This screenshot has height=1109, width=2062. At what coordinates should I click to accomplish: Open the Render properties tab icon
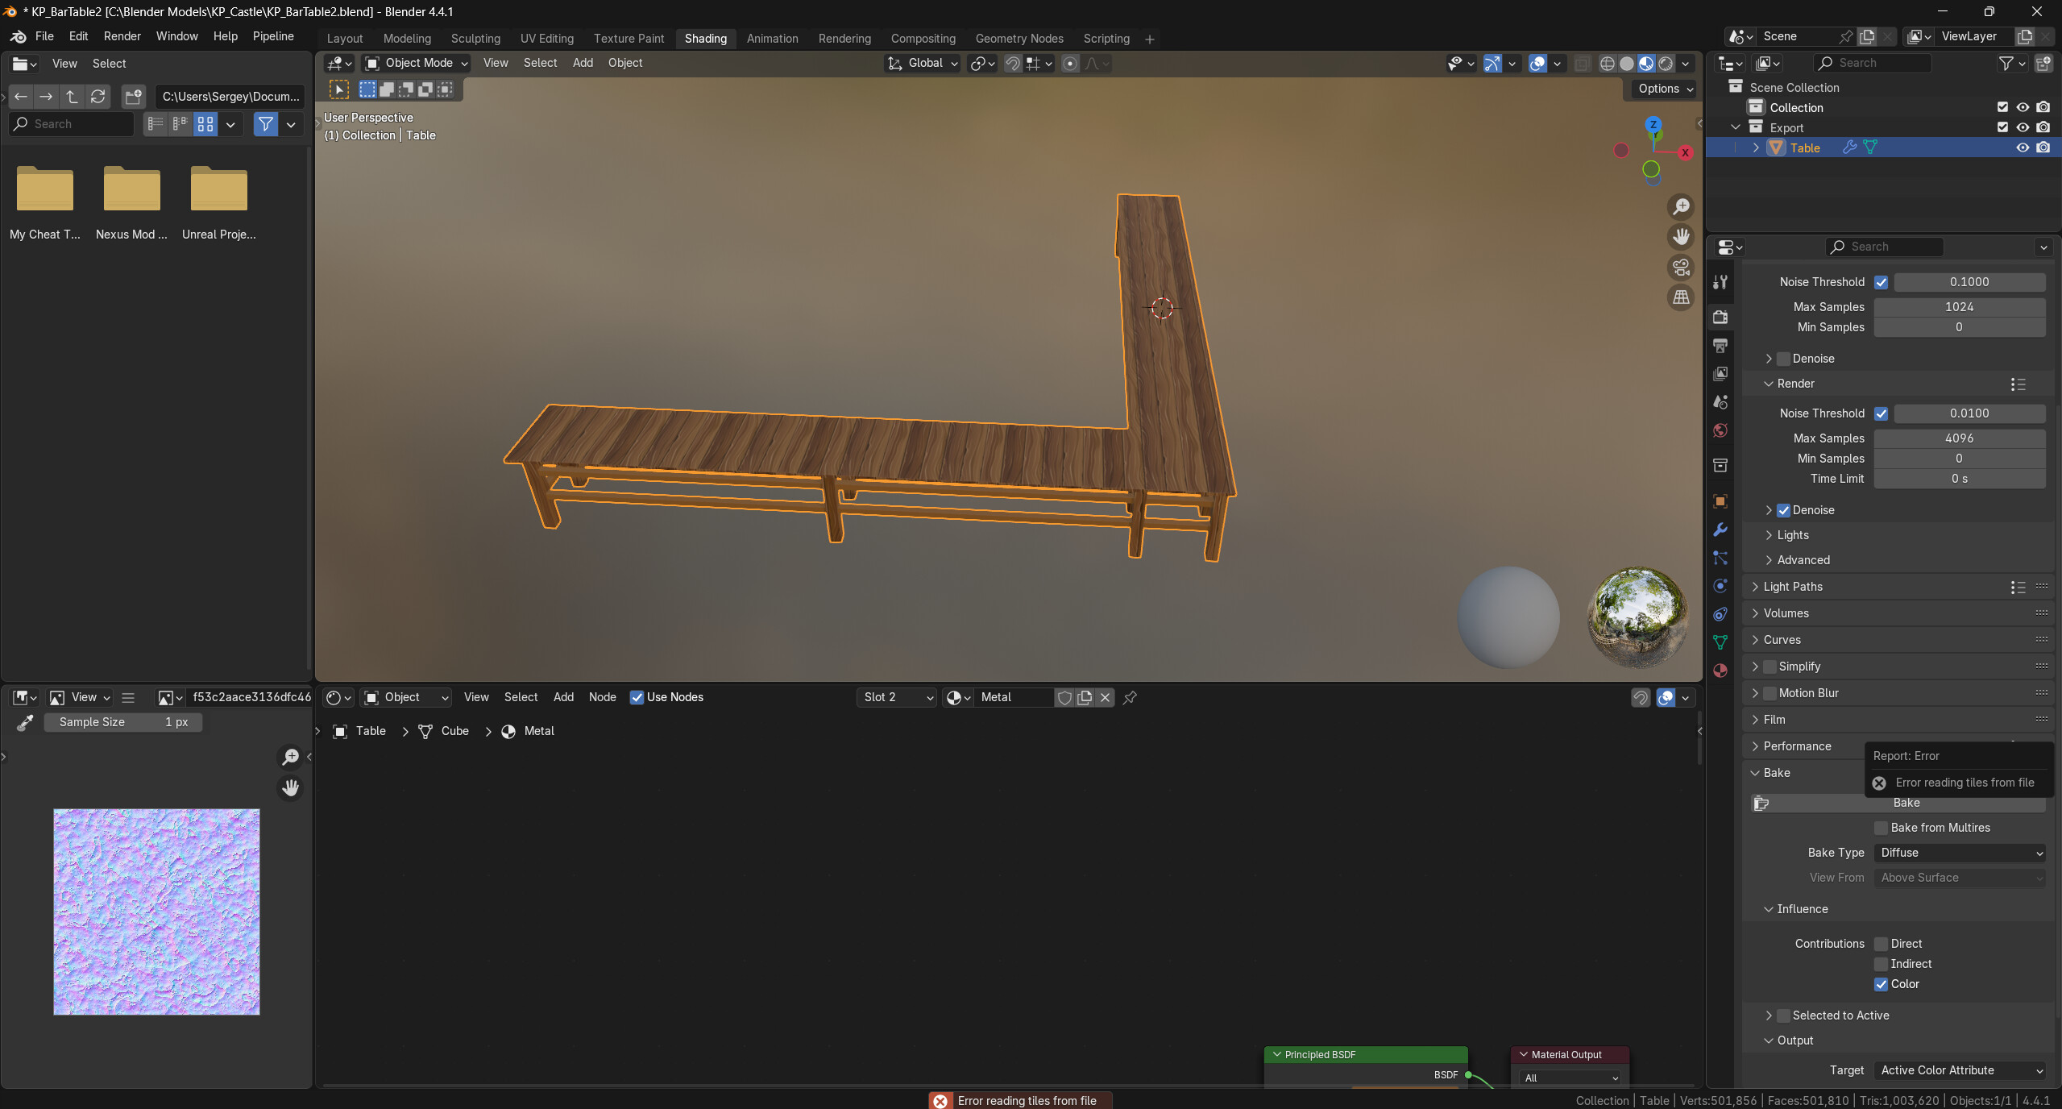(x=1720, y=317)
